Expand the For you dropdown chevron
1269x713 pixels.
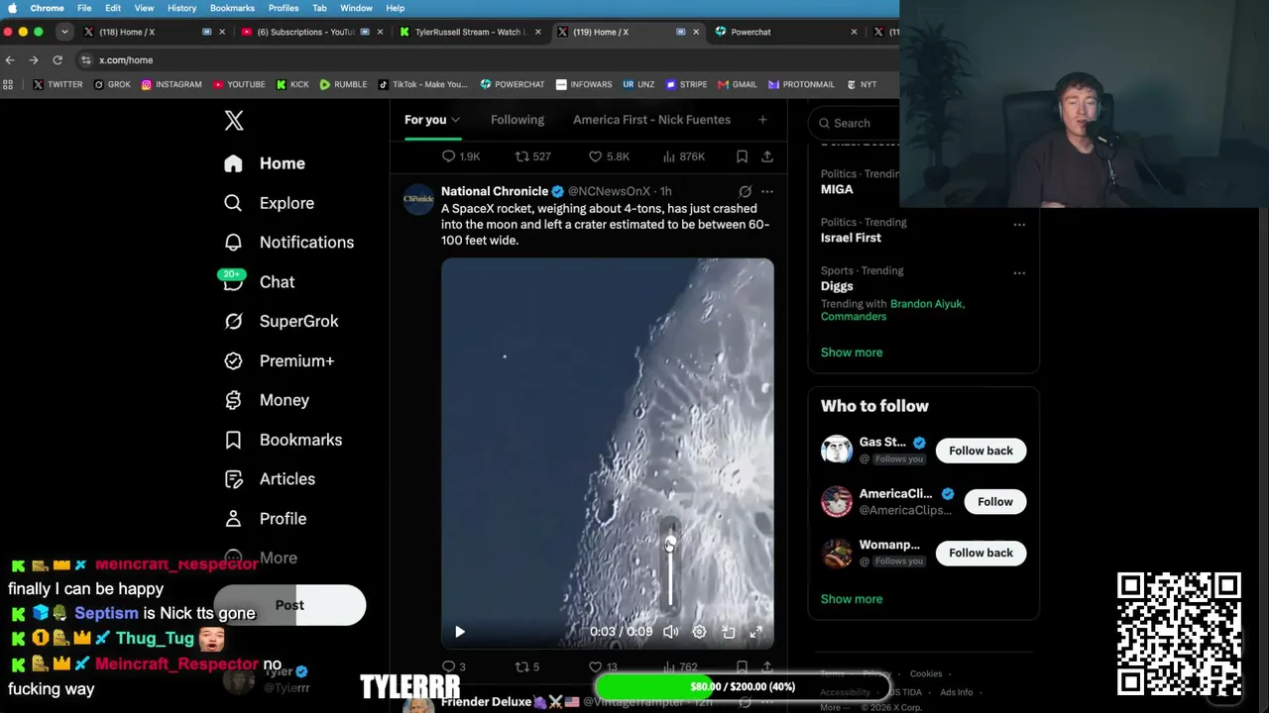tap(455, 121)
